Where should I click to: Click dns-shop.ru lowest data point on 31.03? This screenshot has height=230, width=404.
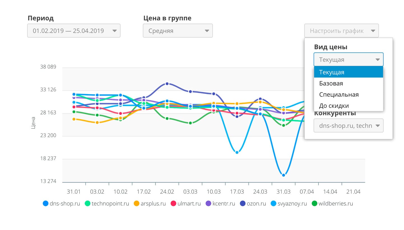click(284, 175)
